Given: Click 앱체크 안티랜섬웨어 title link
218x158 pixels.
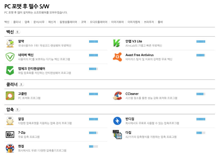Looking at the screenshot, I should 32,69.
